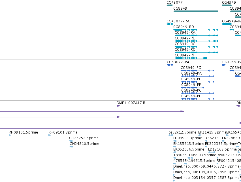Screen dimensions: 241x182
Task: Click the CG4949 gene label
Action: (229, 3)
